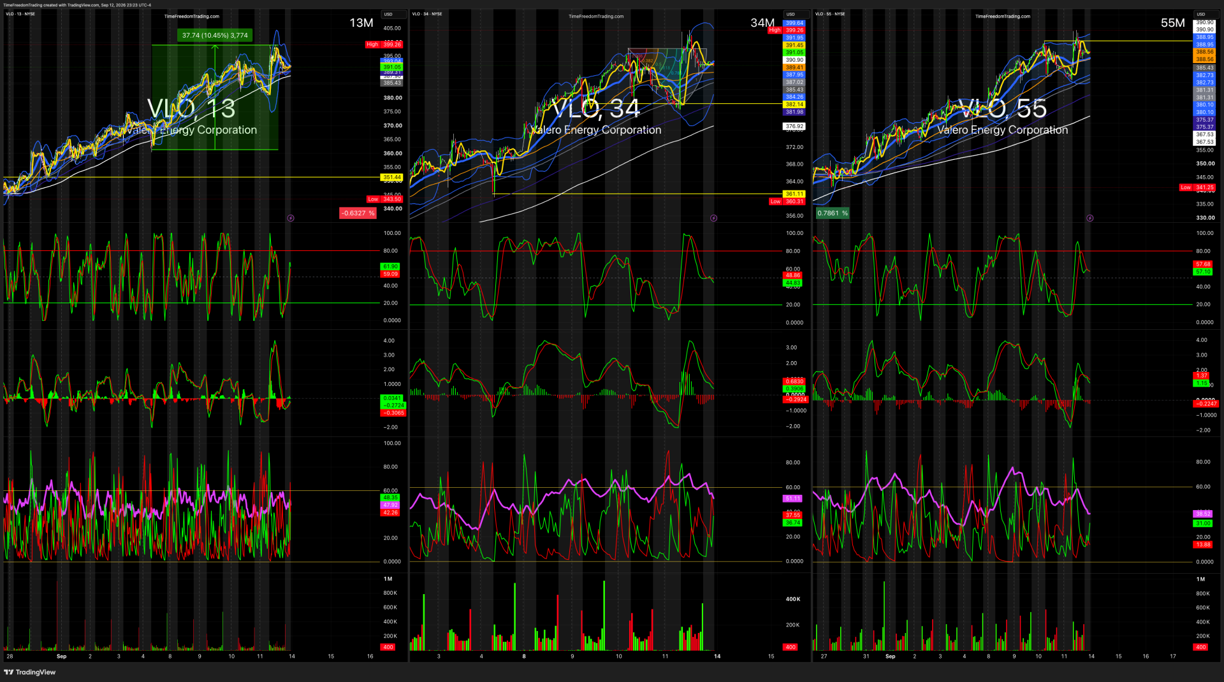The image size is (1224, 682).
Task: Click the purple lightning icon on 13M chart
Action: point(291,218)
